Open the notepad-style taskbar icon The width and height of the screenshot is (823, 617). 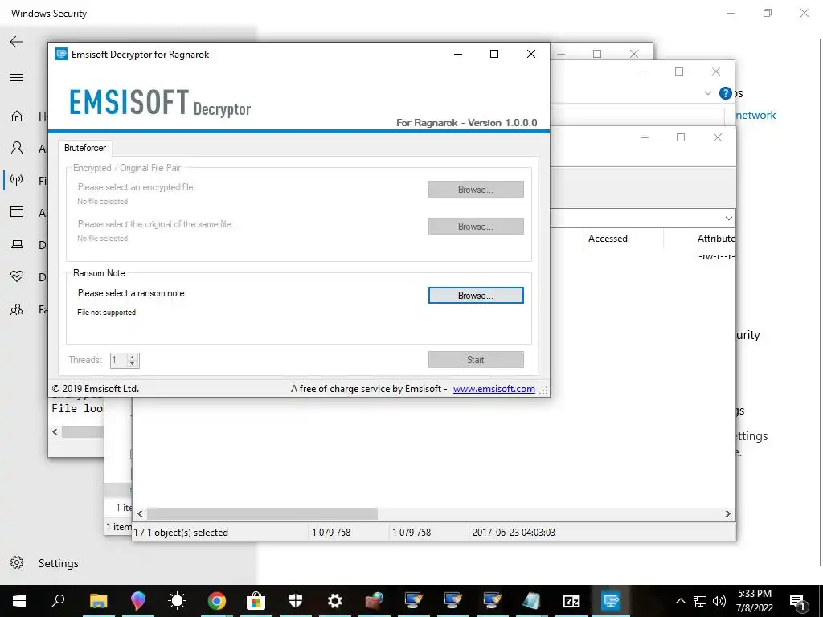pyautogui.click(x=532, y=601)
